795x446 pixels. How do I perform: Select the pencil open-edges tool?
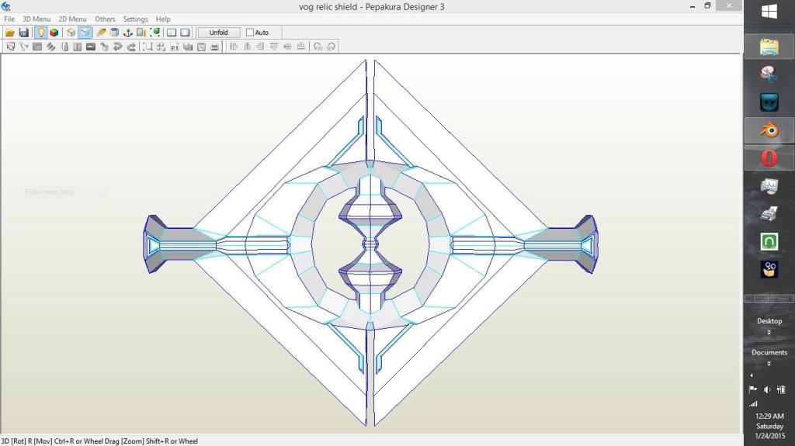pos(102,33)
